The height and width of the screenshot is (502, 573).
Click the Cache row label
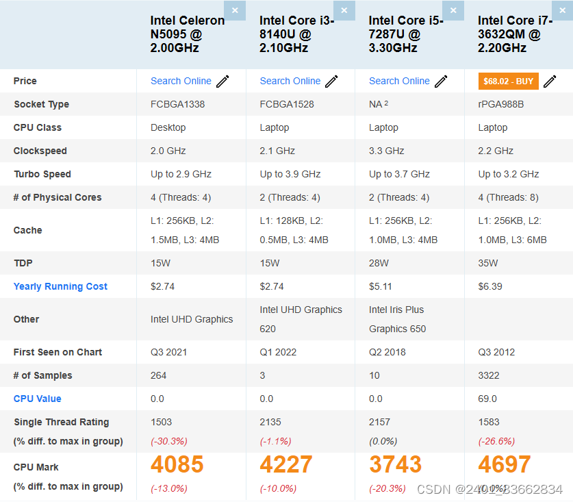[x=28, y=230]
